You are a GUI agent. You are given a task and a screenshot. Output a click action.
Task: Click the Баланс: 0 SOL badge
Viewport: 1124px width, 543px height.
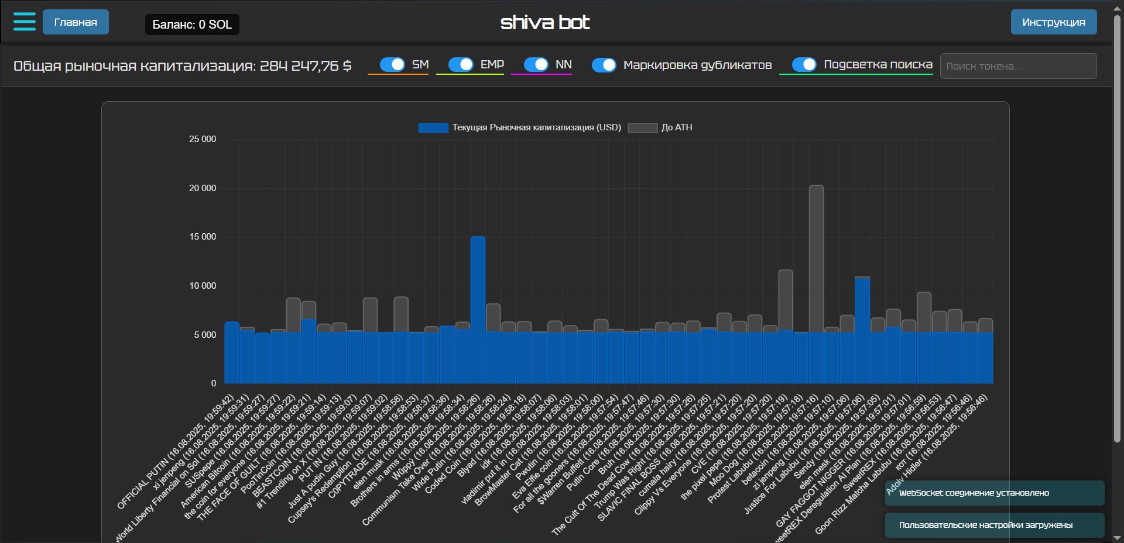(x=192, y=25)
